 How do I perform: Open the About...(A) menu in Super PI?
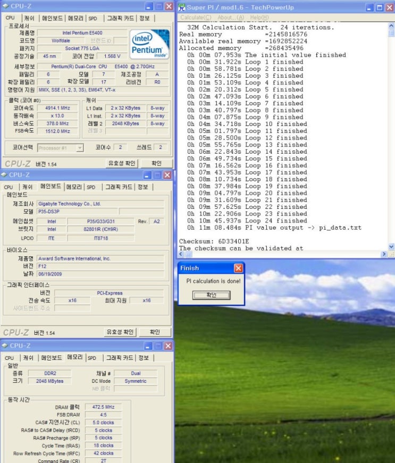tap(231, 18)
